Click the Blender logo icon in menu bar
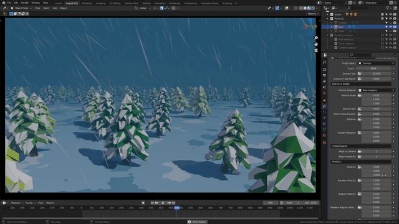 [x=4, y=2]
